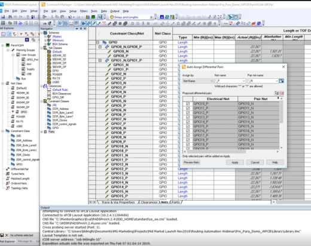Collapse the Constraint Class node in the Net Explorer
Screen dimensions: 311x246
[x=2, y=131]
